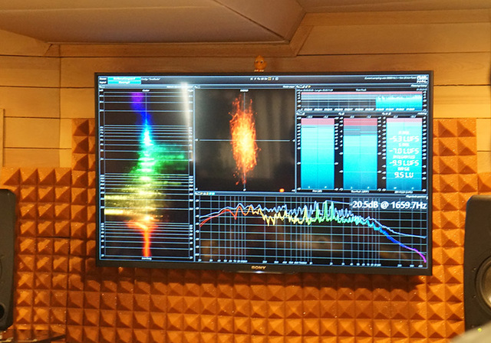Click the upper cyan preset name field
The image size is (491, 343).
[x=124, y=78]
